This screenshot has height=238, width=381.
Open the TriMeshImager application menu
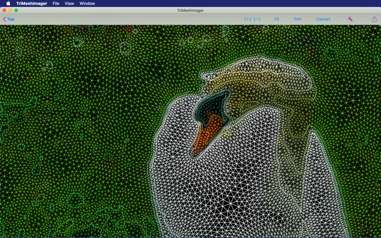tap(31, 3)
